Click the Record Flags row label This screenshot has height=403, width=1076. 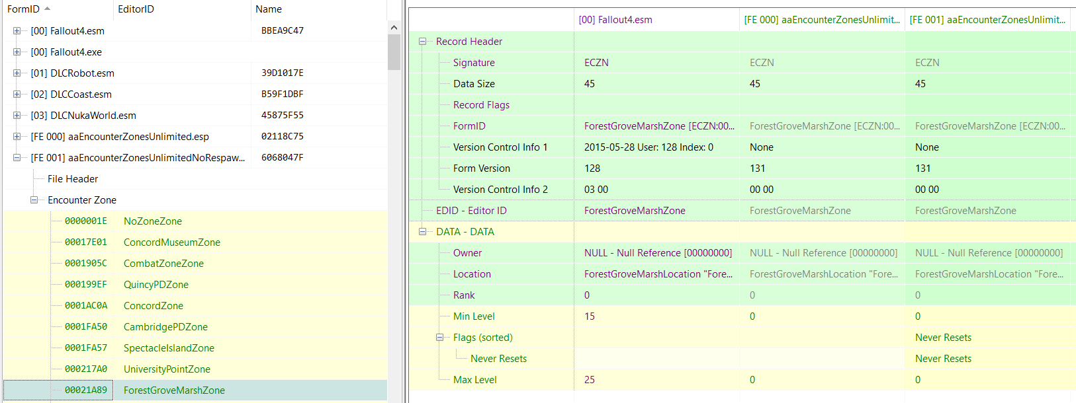[481, 105]
